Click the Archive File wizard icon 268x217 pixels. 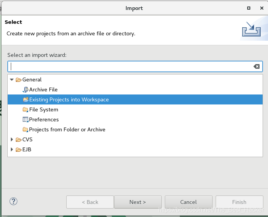point(25,89)
